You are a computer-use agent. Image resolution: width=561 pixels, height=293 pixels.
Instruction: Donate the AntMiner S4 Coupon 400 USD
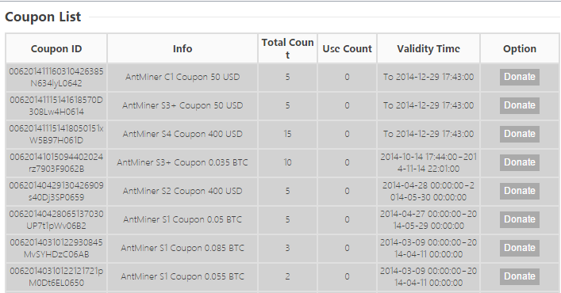(520, 134)
